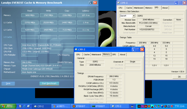Image resolution: width=187 pixels, height=109 pixels.
Task: Open the Mainboard tab in back CPU-Z window
Action: (138, 8)
